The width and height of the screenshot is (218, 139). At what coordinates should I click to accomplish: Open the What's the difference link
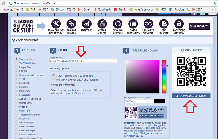pyautogui.click(x=63, y=85)
